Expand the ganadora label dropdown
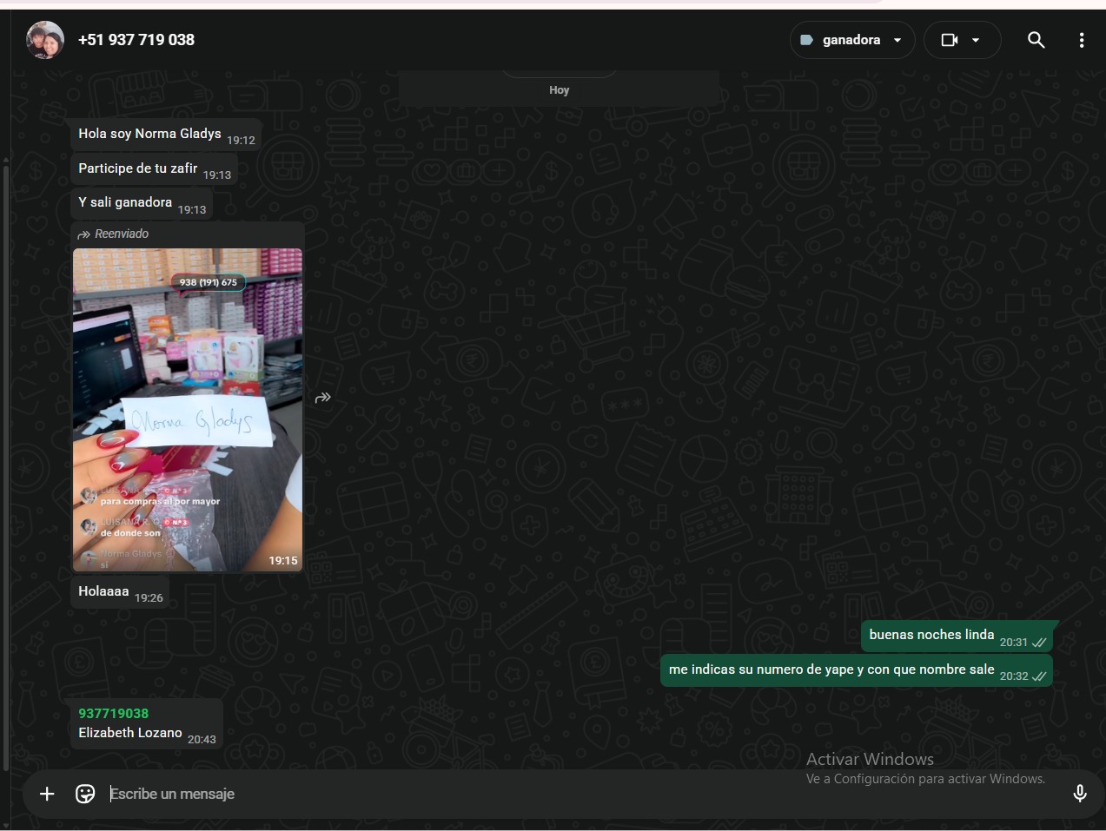Viewport: 1106px width, 831px height. coord(897,40)
